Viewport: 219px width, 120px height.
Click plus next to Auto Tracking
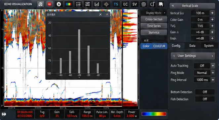click(x=213, y=65)
